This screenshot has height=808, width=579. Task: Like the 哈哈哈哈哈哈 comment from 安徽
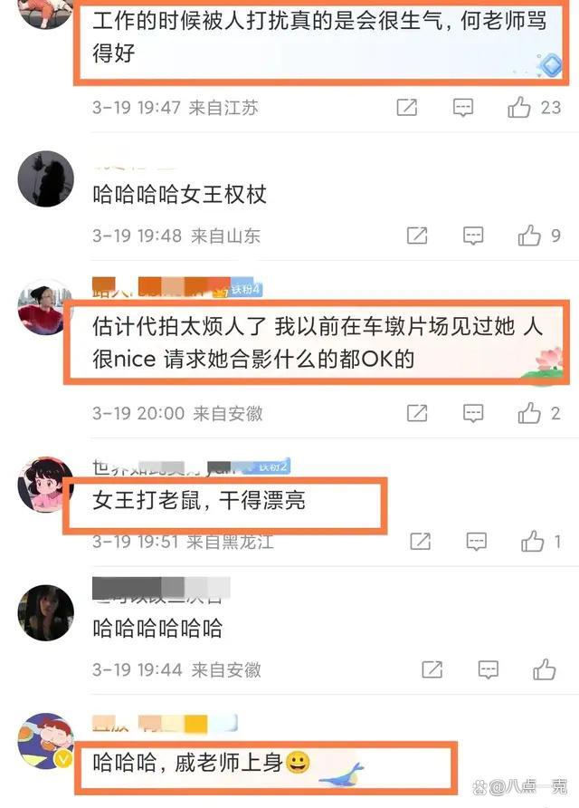click(x=544, y=669)
